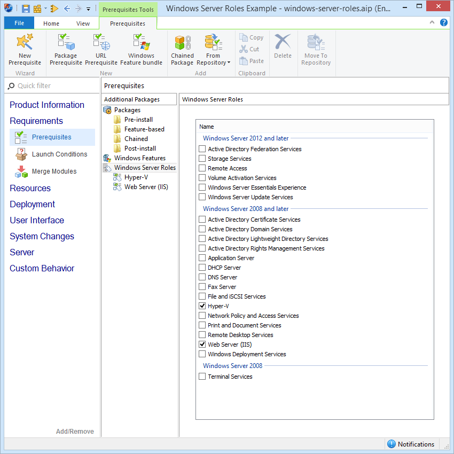Copy the selected prerequisite

pyautogui.click(x=251, y=37)
